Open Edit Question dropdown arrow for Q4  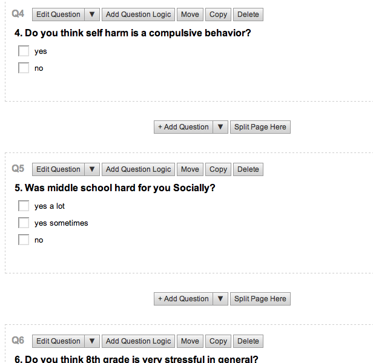point(91,15)
